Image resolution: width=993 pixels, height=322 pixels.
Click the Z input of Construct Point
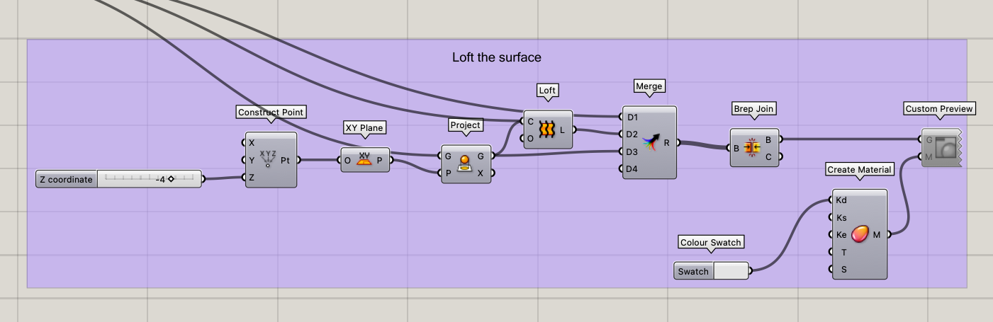pyautogui.click(x=252, y=178)
